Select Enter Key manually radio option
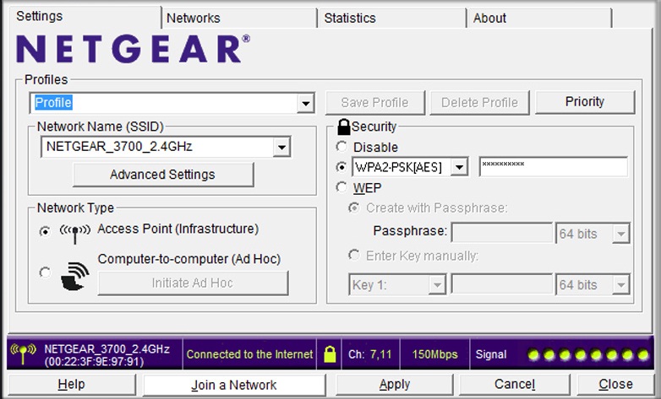The height and width of the screenshot is (399, 661). pos(353,255)
